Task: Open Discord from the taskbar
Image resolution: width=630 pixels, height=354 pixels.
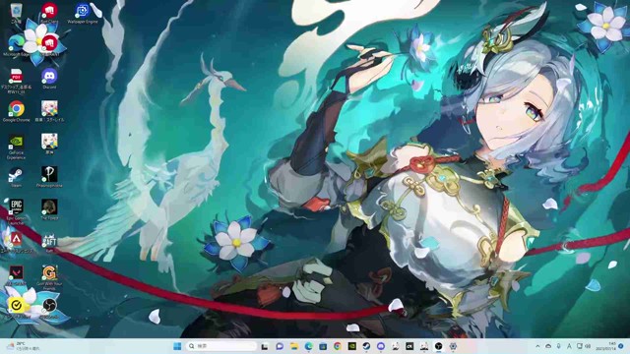Action: pyautogui.click(x=381, y=346)
